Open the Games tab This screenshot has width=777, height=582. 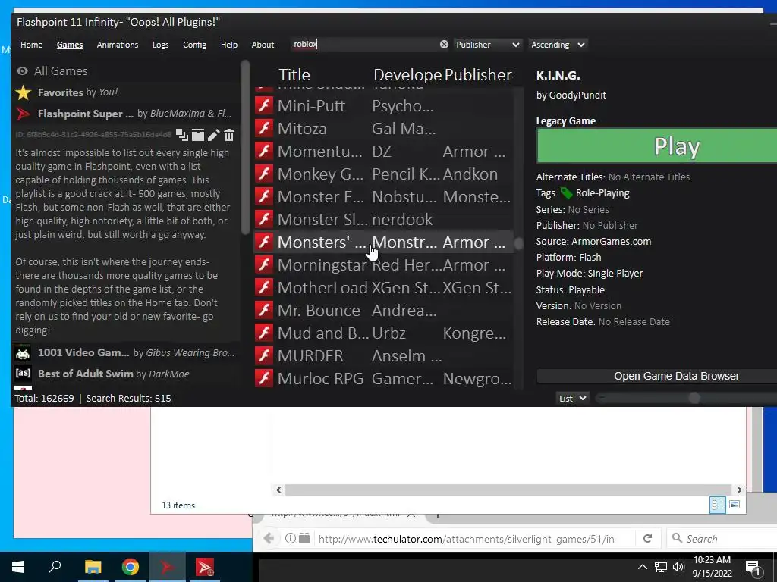point(69,45)
